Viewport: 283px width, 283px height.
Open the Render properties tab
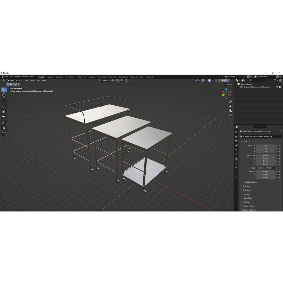[x=236, y=137]
